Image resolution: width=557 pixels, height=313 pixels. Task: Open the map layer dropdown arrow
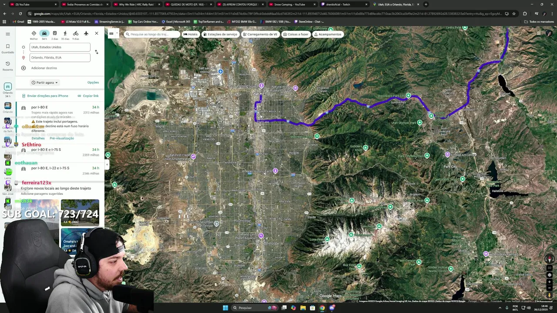point(117,33)
